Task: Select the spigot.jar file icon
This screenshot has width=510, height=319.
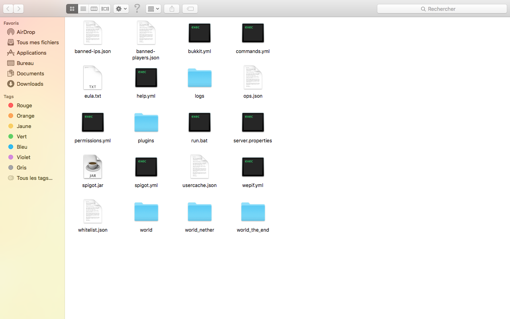Action: pos(93,167)
